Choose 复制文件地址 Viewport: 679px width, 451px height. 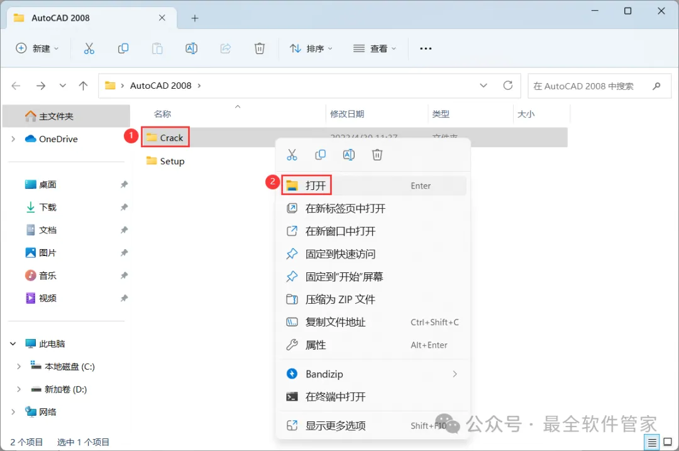373,322
